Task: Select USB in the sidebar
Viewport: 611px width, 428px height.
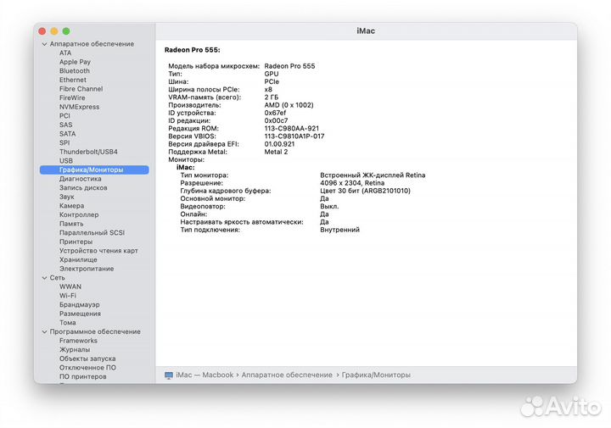Action: (66, 161)
